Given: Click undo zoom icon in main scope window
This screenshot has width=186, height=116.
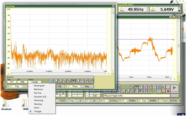Looking at the screenshot, I should (141, 87).
